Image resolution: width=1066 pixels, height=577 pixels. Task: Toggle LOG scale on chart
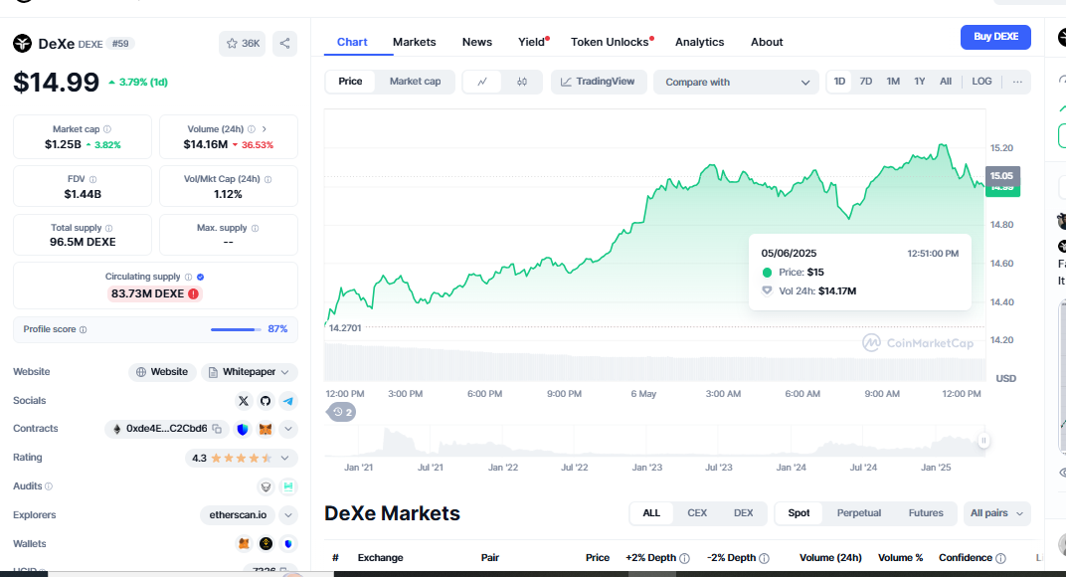[981, 82]
